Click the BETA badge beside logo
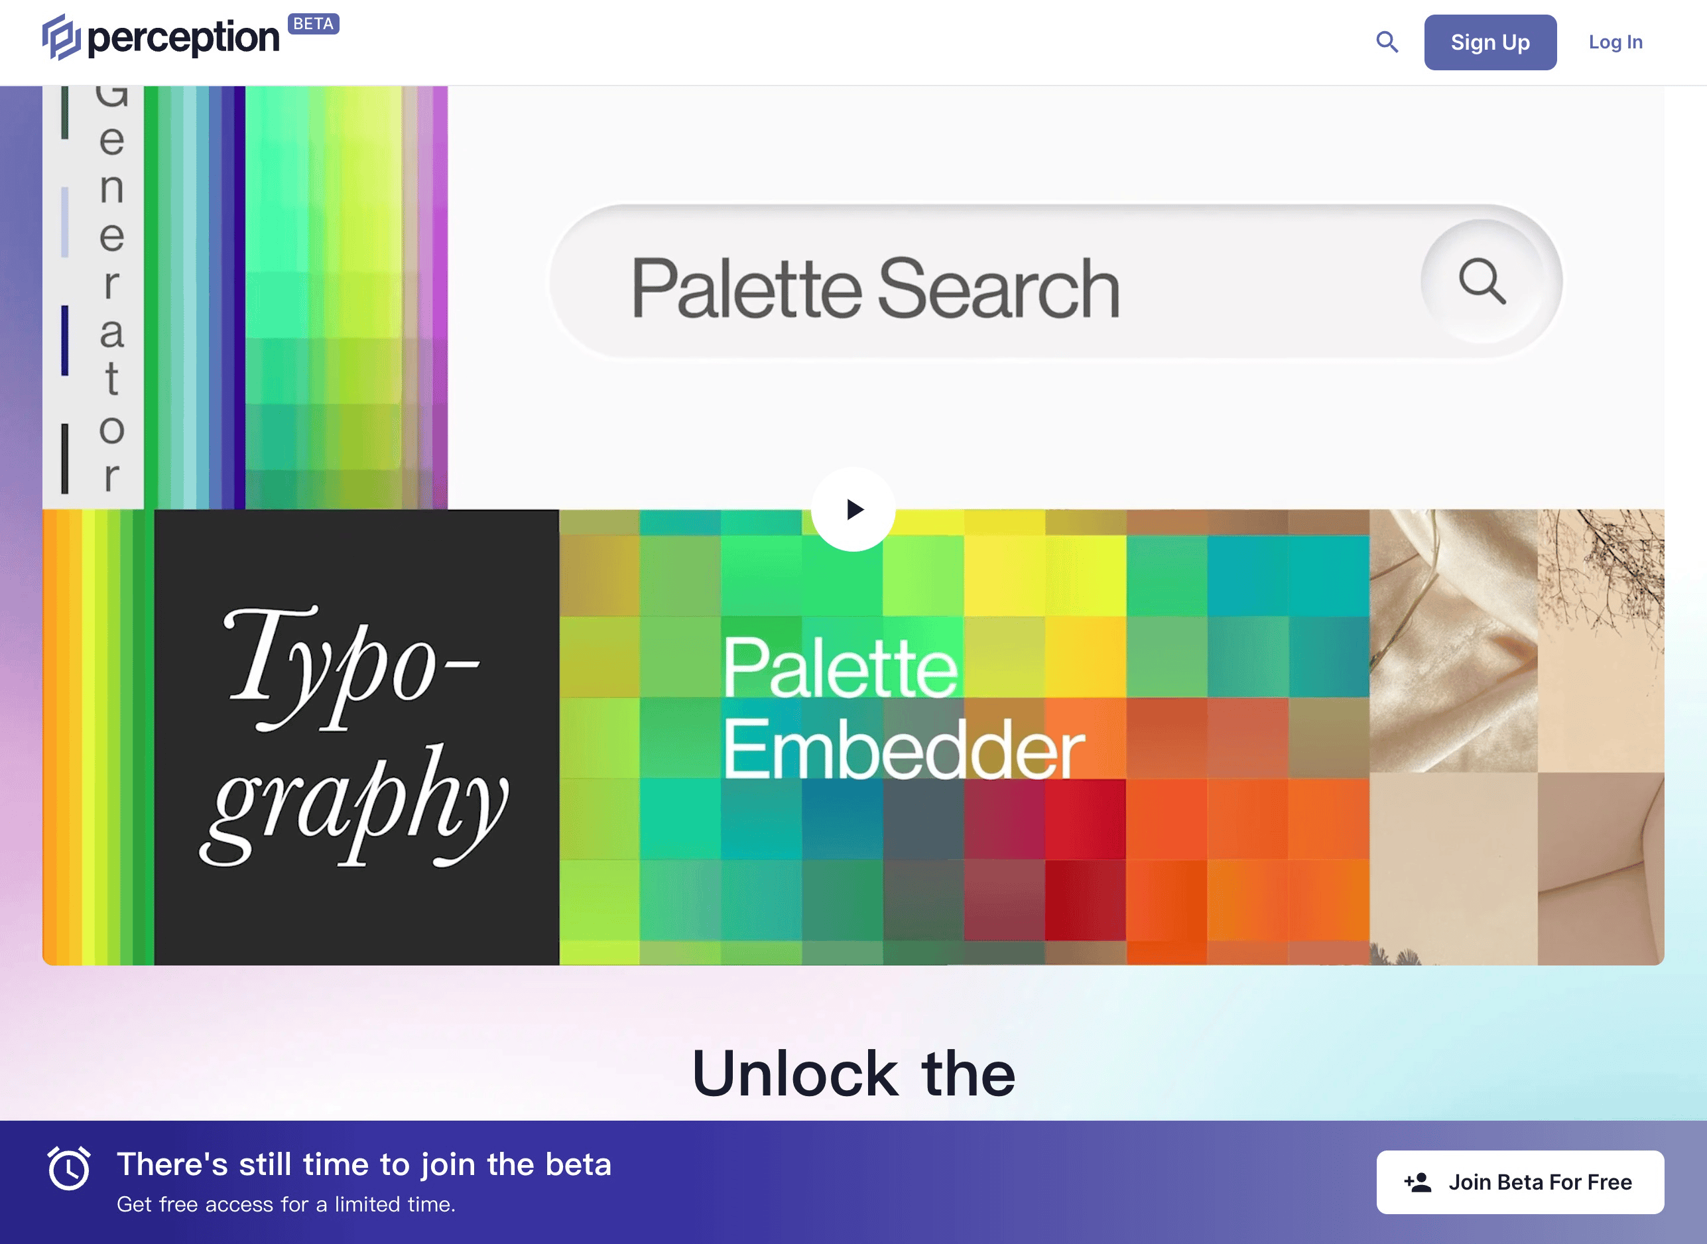The width and height of the screenshot is (1707, 1244). pos(313,24)
